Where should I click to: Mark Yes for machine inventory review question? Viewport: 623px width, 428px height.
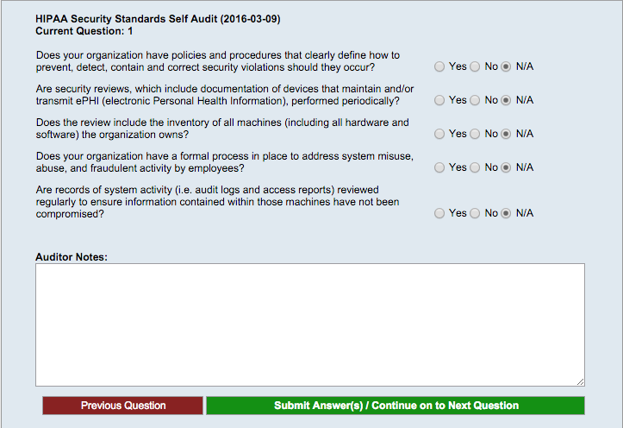pos(439,134)
